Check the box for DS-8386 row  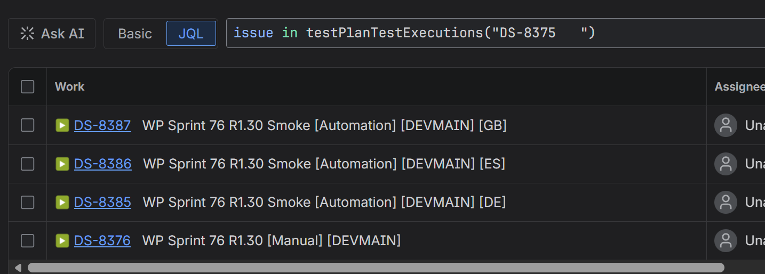pyautogui.click(x=28, y=164)
